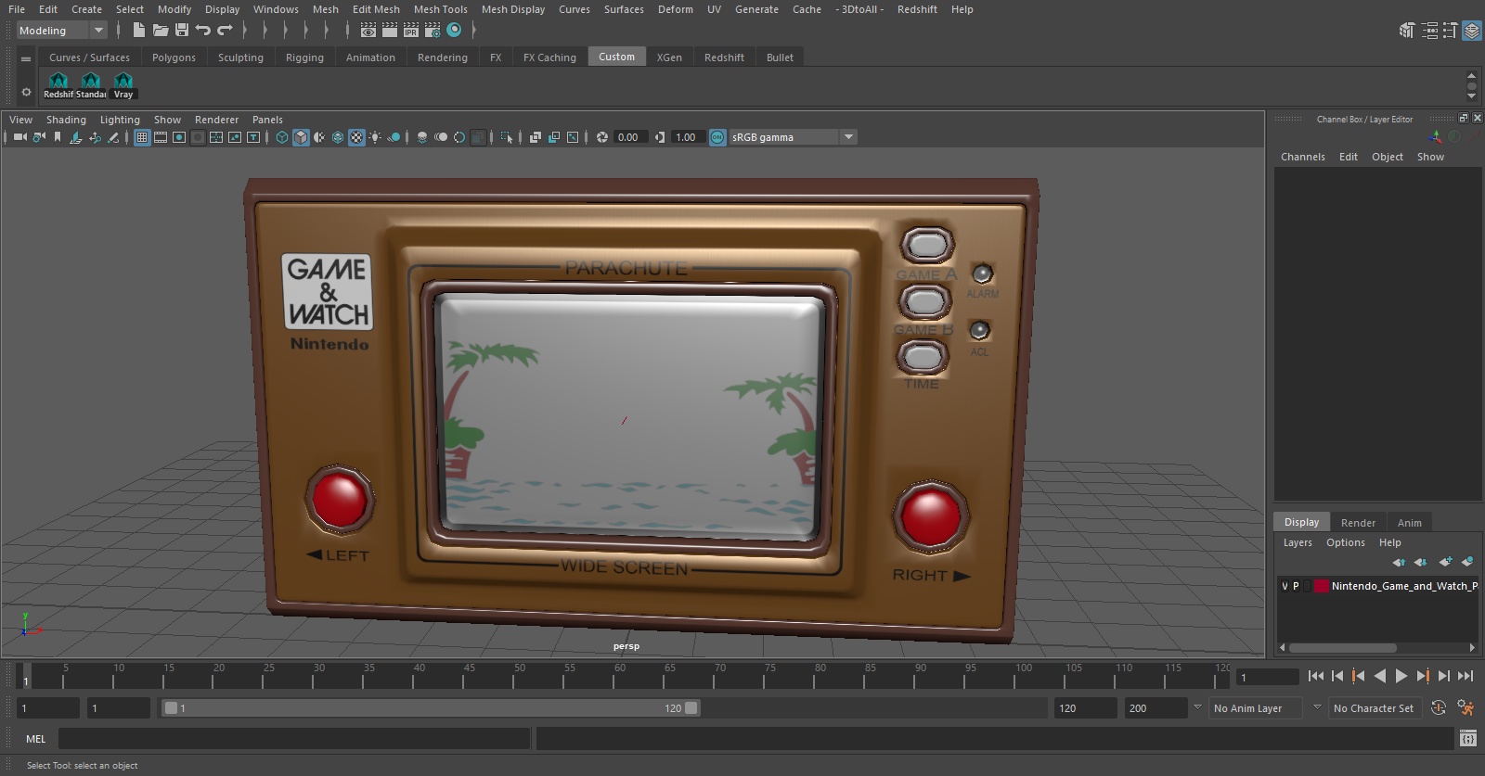Click the layer color swatch for Nintendo_Game_and_Watch layer
This screenshot has height=776, width=1485.
point(1321,586)
